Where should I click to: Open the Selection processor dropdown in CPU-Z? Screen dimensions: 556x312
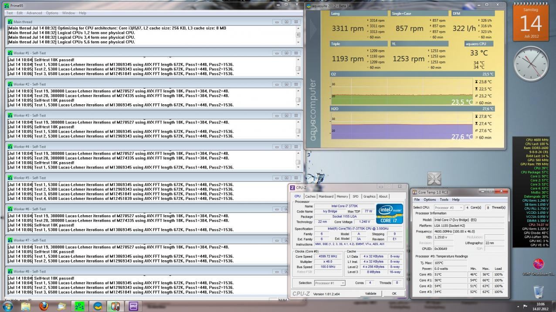pos(330,283)
